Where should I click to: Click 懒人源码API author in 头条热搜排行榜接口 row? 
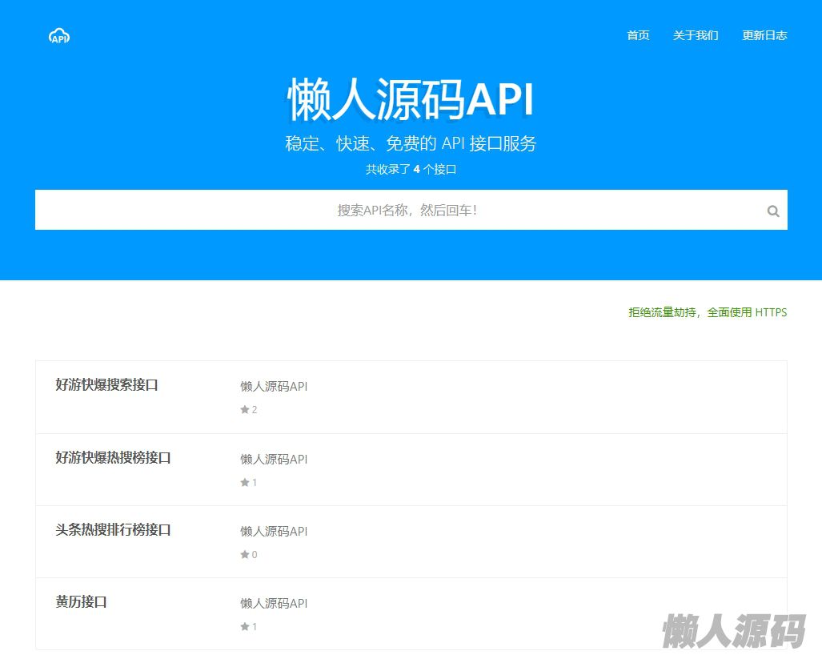point(274,532)
